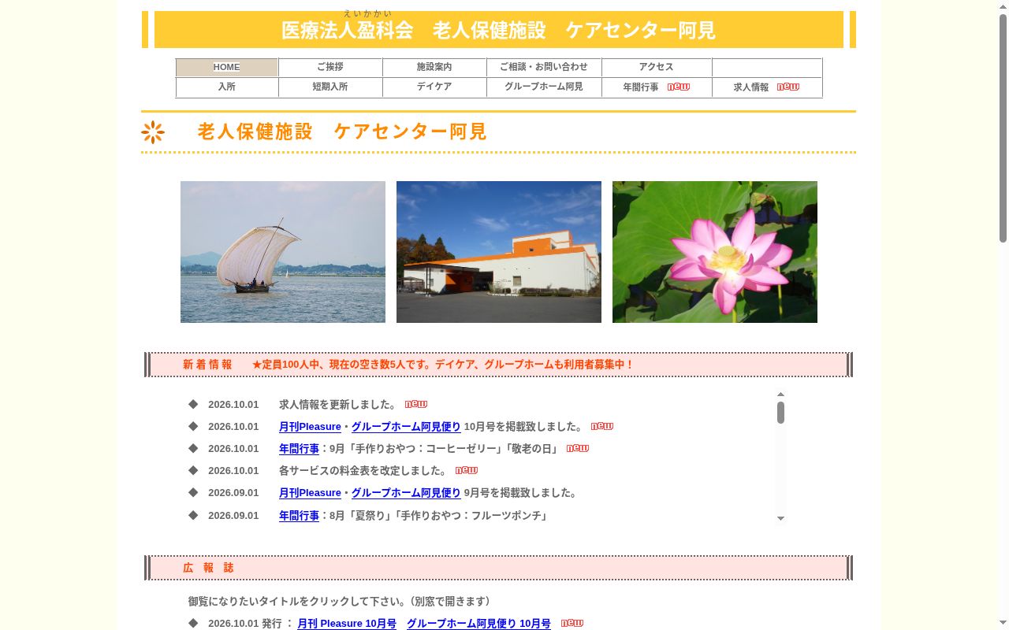Click news list scroll-up arrow
Viewport: 1009px width, 630px height.
(x=780, y=395)
